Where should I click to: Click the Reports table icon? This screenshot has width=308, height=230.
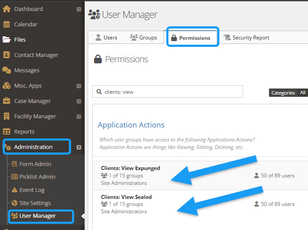tap(7, 131)
